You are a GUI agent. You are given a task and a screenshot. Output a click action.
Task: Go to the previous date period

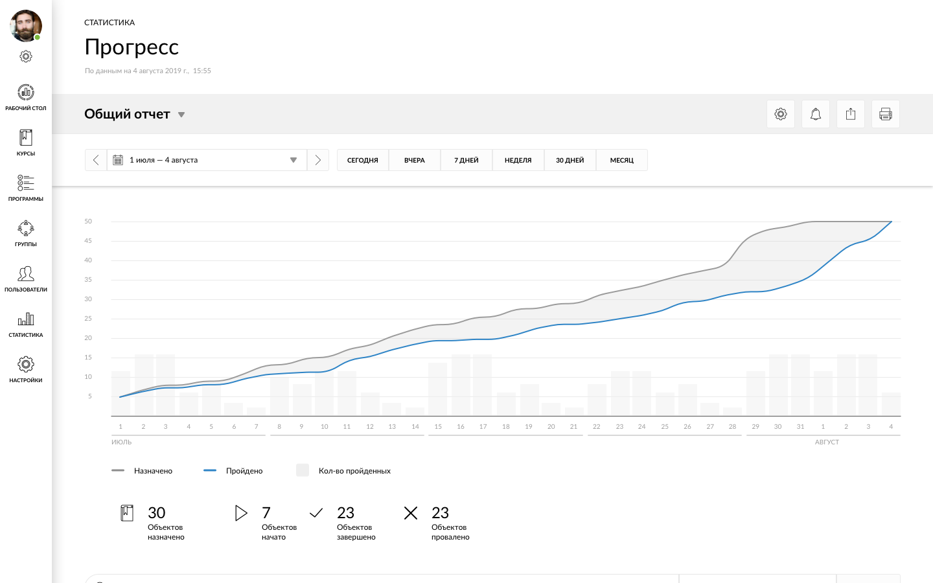(96, 160)
